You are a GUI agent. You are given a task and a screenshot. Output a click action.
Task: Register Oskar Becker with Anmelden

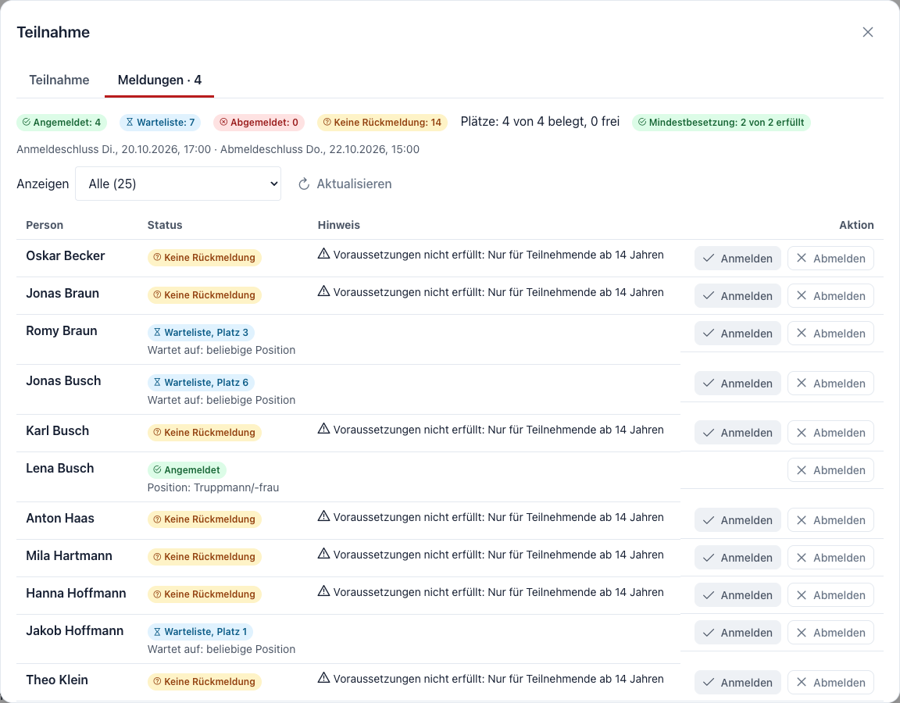(737, 259)
